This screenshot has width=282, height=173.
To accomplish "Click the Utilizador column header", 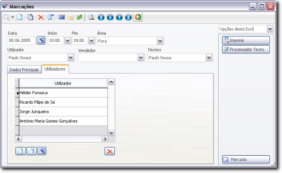I will (x=63, y=83).
